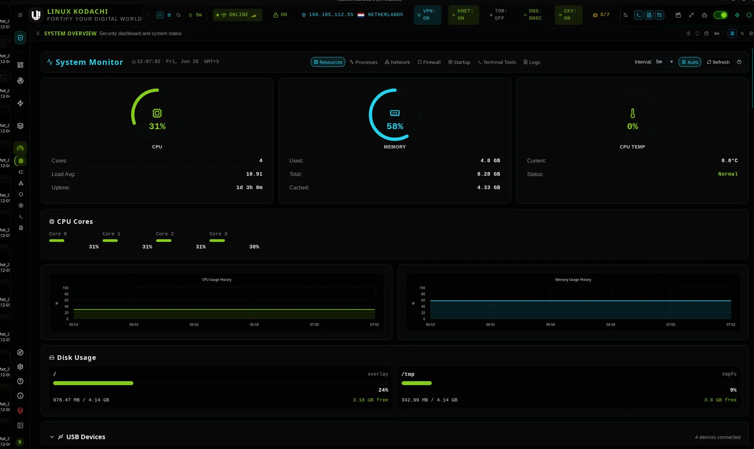Image resolution: width=754 pixels, height=449 pixels.
Task: Click the small shield firewall icon in sidebar
Action: click(x=21, y=195)
